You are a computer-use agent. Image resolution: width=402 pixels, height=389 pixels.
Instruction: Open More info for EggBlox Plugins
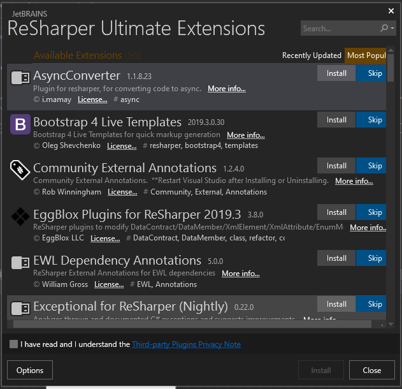(368, 228)
